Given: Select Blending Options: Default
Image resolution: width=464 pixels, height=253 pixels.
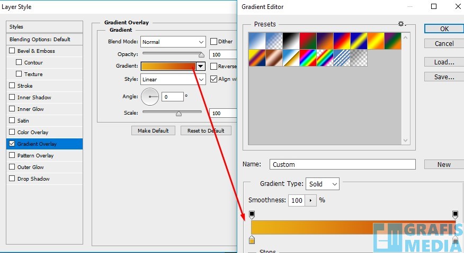Looking at the screenshot, I should pos(44,39).
